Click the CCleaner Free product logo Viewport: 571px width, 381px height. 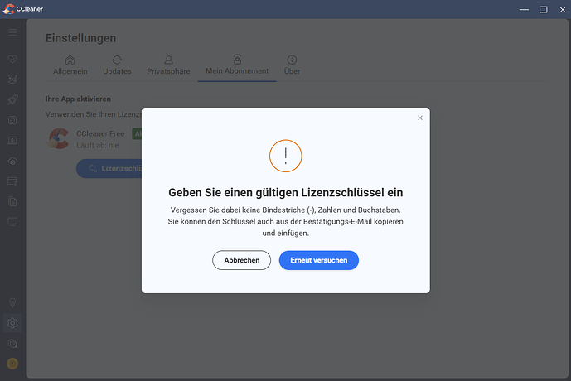tap(58, 138)
